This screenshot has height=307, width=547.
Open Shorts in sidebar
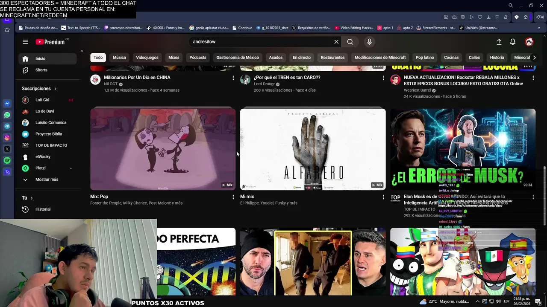click(x=48, y=70)
